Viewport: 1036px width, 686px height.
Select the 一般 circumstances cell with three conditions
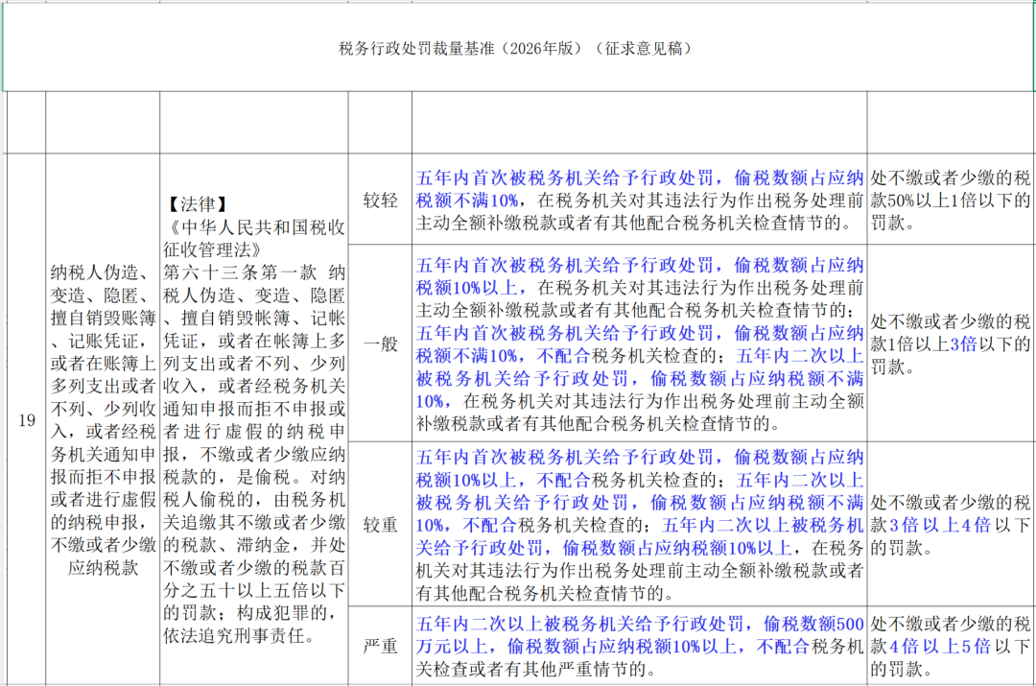[x=639, y=343]
